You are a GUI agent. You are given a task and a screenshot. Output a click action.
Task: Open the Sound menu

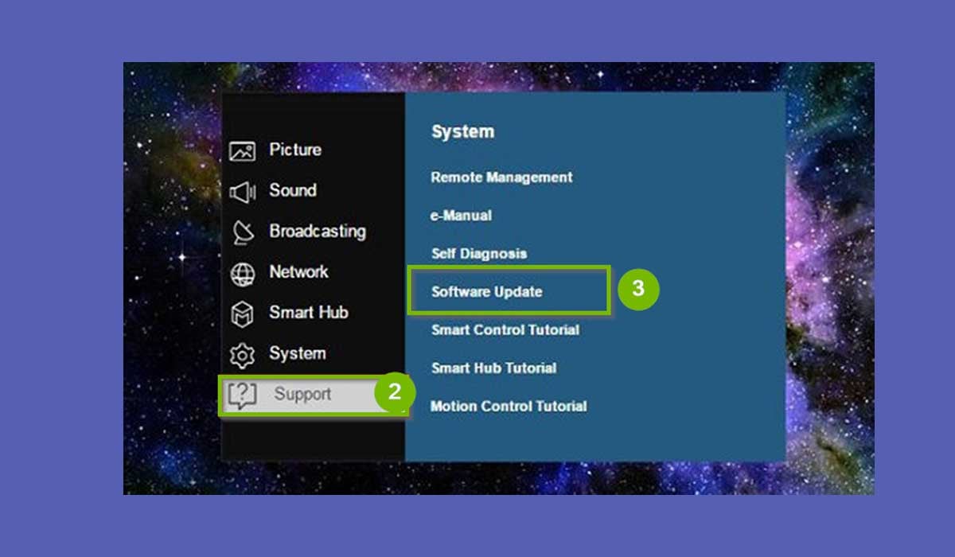point(292,190)
